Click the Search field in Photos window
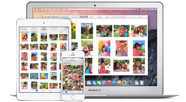 (x=140, y=17)
